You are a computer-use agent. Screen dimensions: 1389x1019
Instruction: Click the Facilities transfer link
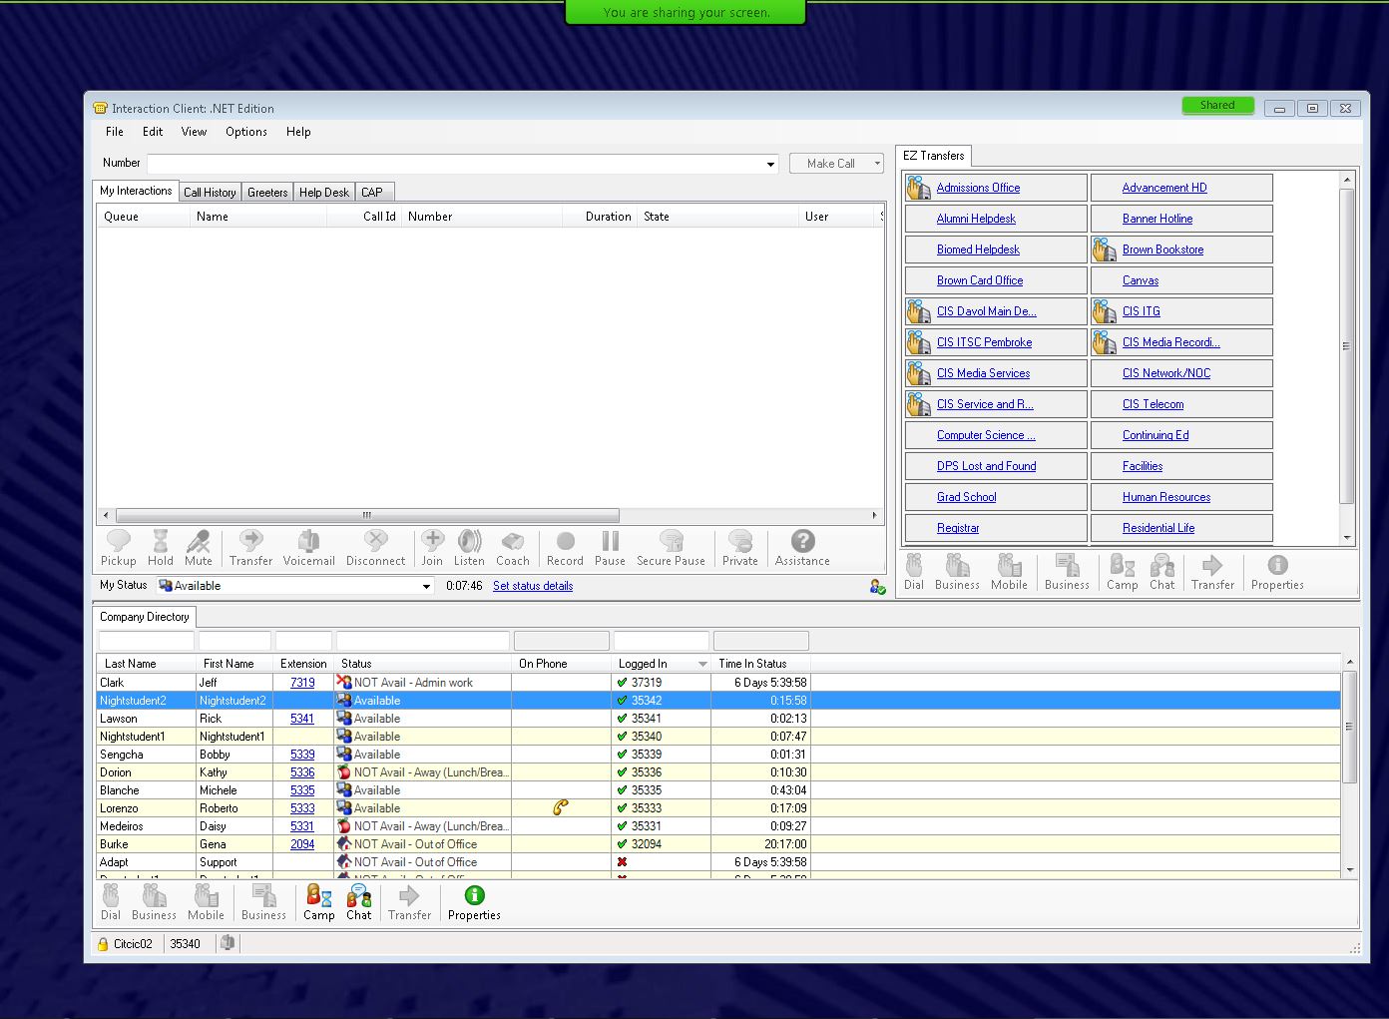tap(1143, 466)
